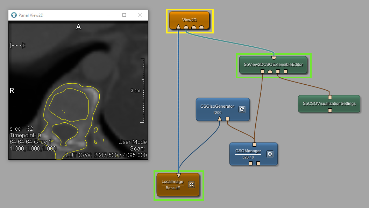Image resolution: width=369 pixels, height=208 pixels.
Task: Select the CSOIsoGenerator module label
Action: [217, 107]
